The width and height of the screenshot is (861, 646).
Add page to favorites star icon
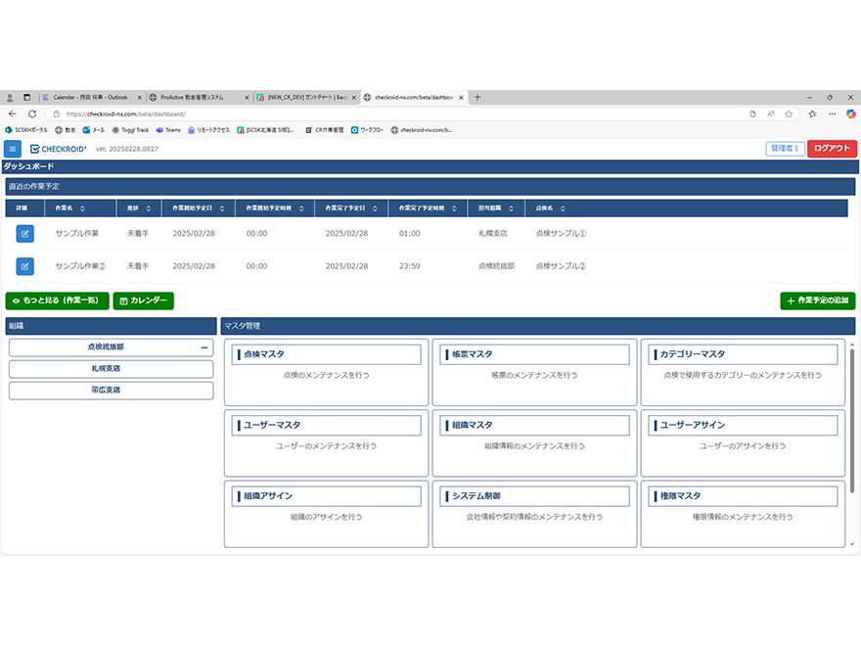pyautogui.click(x=789, y=114)
